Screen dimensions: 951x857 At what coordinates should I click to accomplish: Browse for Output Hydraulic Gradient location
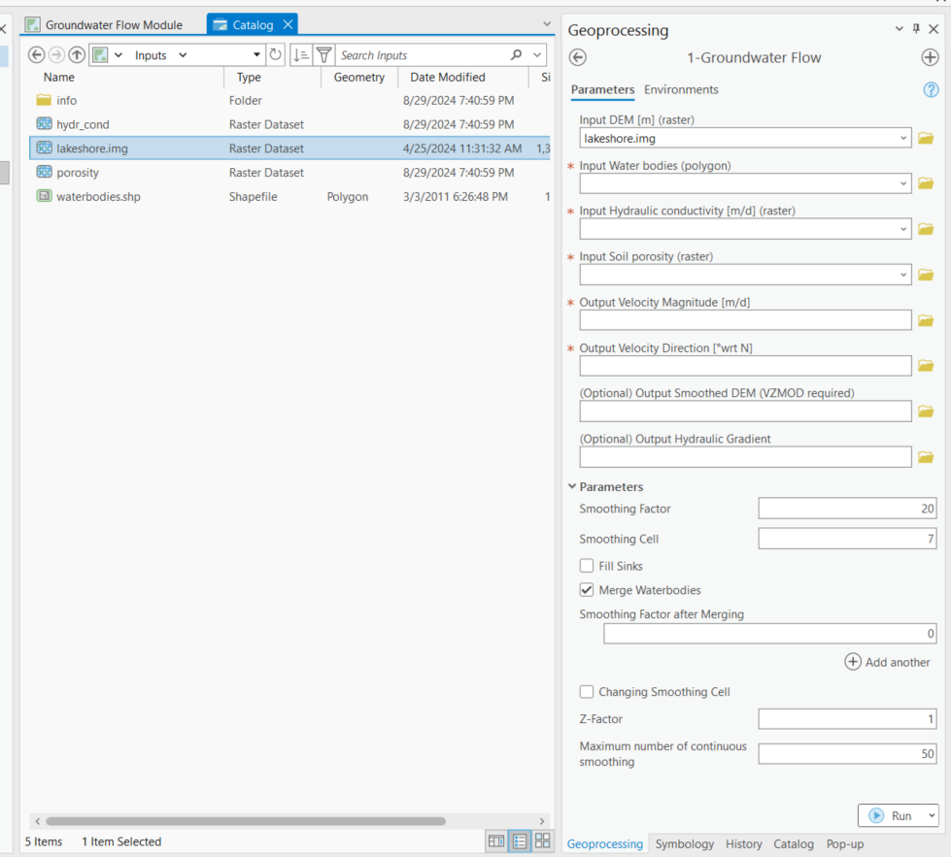[x=926, y=457]
